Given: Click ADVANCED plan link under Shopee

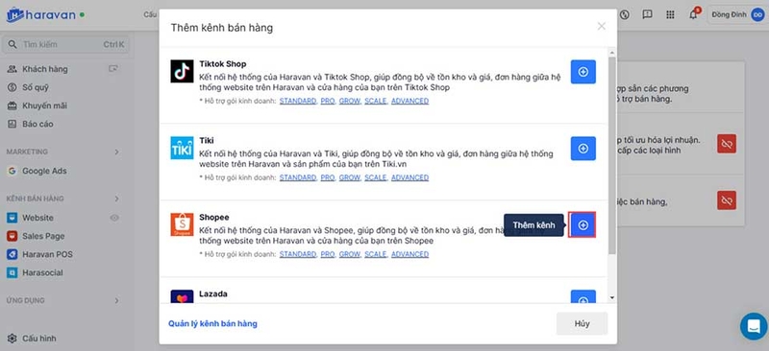Looking at the screenshot, I should point(410,254).
